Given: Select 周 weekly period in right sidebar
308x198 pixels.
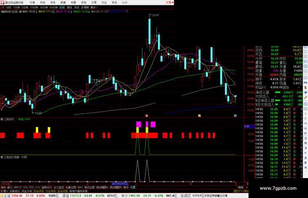Looking at the screenshot, I should 306,143.
